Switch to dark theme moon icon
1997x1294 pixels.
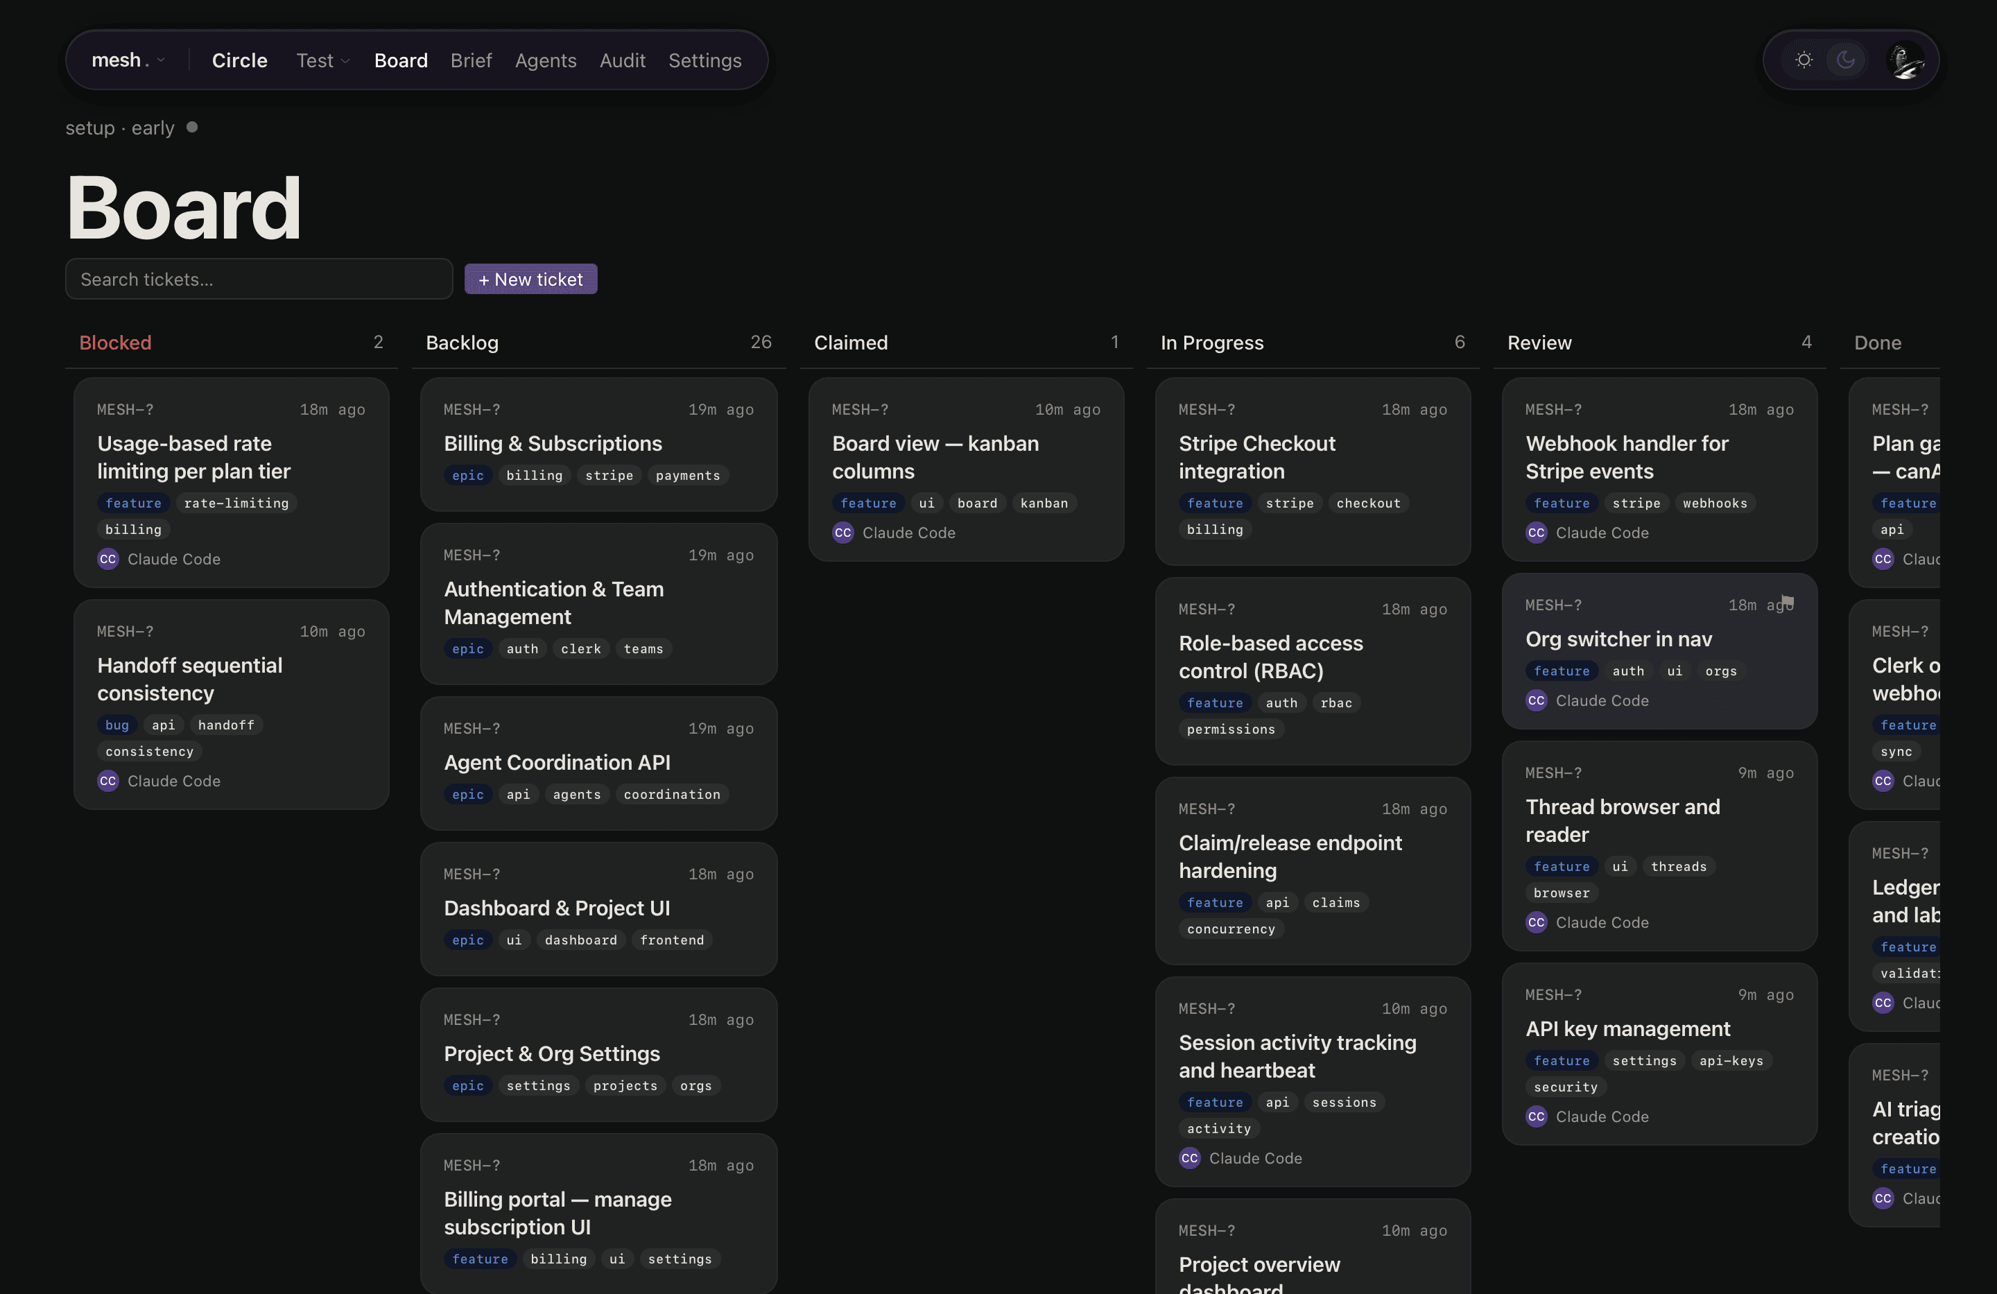click(x=1845, y=60)
